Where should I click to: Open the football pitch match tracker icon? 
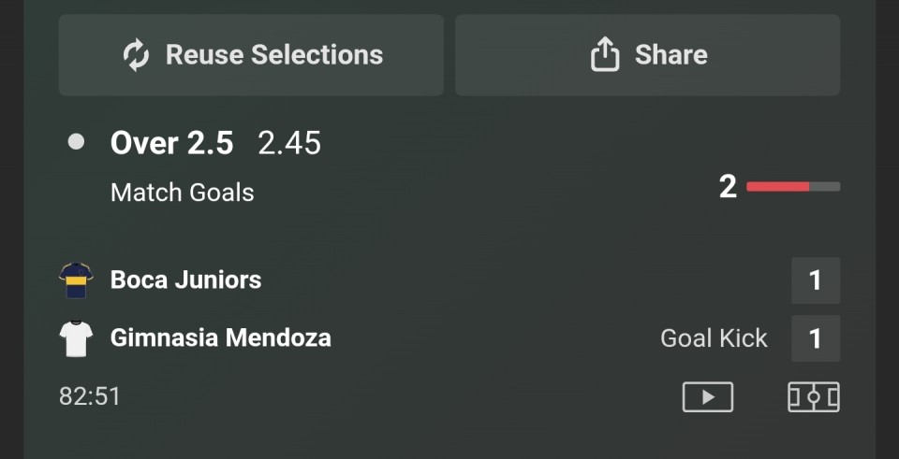[813, 397]
